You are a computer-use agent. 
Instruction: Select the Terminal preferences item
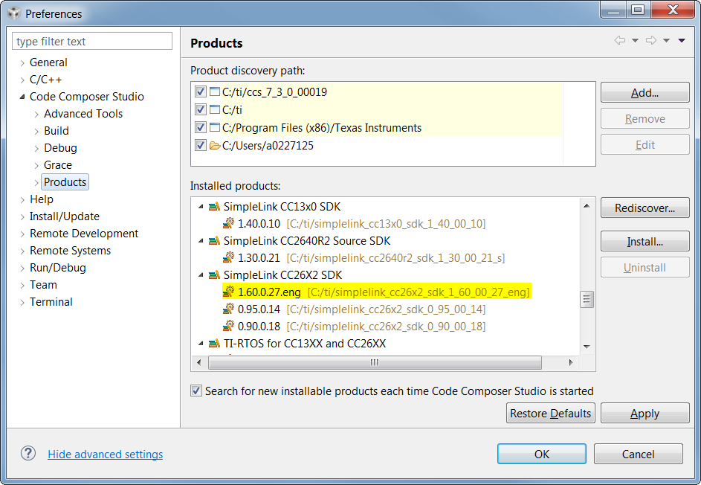[51, 301]
